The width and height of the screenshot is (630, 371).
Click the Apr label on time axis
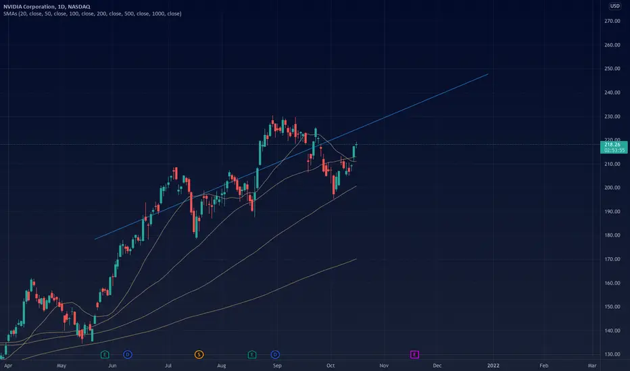(8, 366)
